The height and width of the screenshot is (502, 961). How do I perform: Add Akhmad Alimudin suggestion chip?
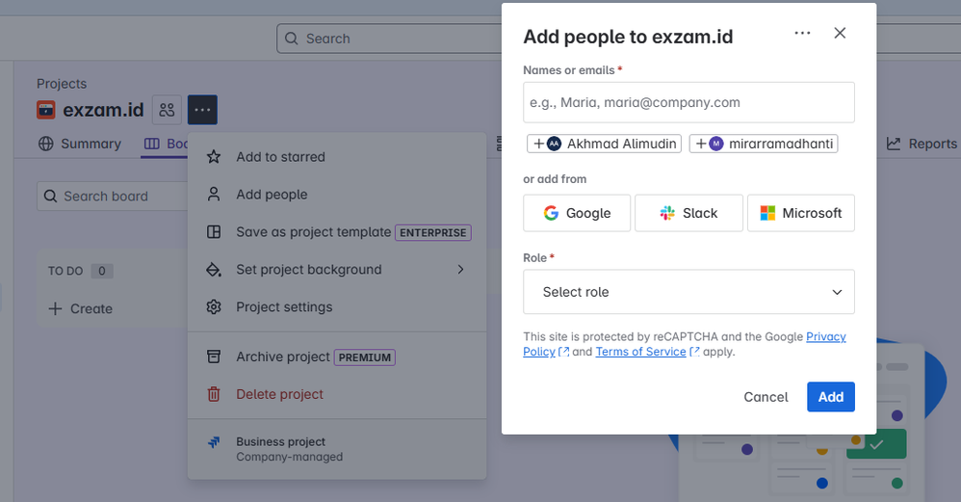click(x=605, y=144)
